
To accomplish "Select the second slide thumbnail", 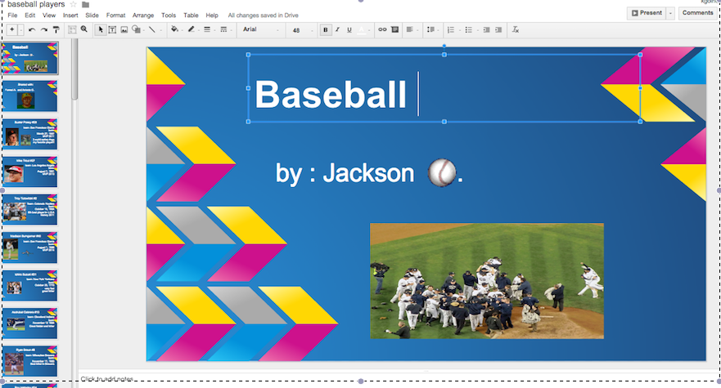I will (x=30, y=96).
